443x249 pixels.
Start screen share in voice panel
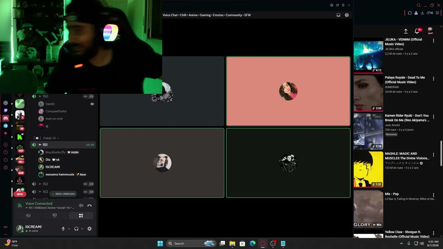(55, 215)
